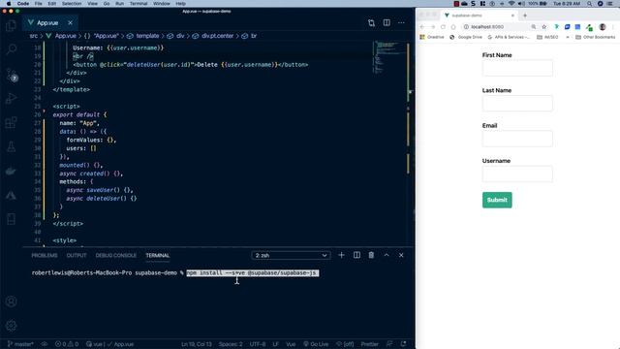620x349 pixels.
Task: Switch to the Problems panel tab
Action: click(45, 256)
